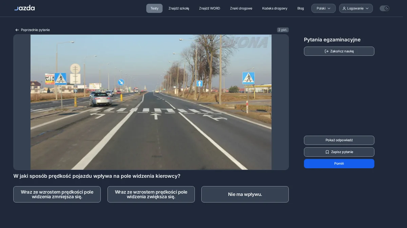Click the bookmark icon in Zapisz pytanie

click(x=327, y=152)
